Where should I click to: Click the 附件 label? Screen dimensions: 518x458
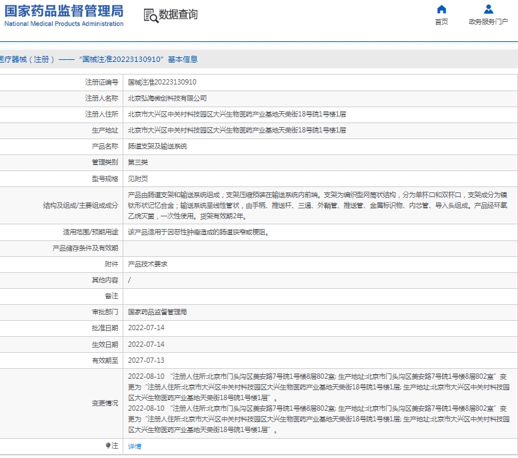(111, 264)
